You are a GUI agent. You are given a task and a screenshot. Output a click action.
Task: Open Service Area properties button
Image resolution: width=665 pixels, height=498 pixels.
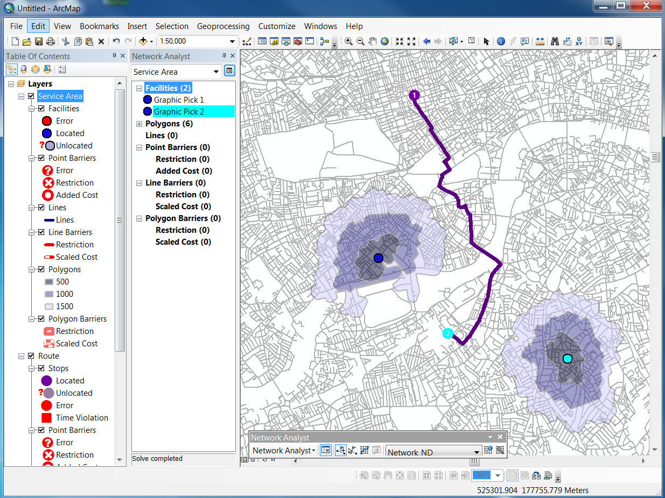click(229, 71)
